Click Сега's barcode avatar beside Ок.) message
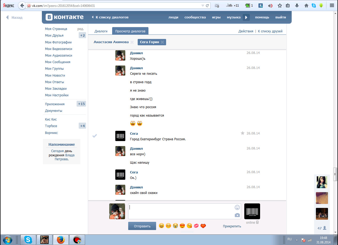The image size is (338, 245). tap(120, 175)
